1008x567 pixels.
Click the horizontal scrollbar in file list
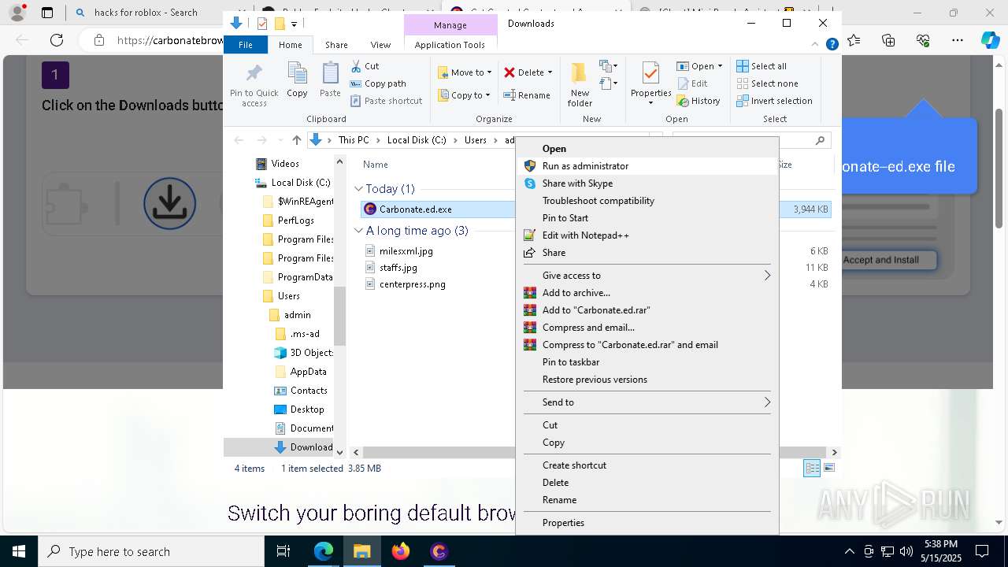595,453
